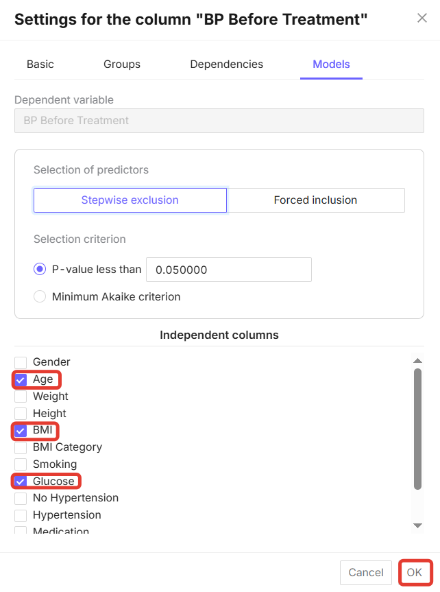Go to the Dependencies tab
This screenshot has width=440, height=592.
[226, 64]
